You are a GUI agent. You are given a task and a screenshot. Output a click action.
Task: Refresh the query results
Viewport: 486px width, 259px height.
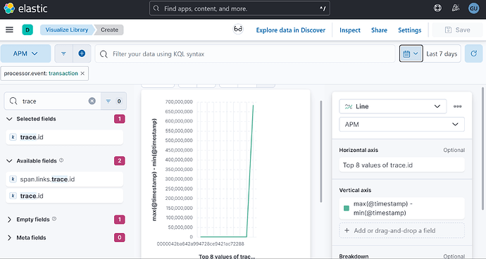(x=473, y=53)
